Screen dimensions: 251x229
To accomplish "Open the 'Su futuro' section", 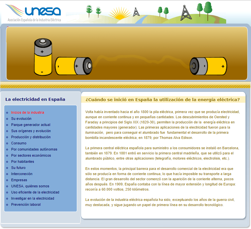I will click(x=18, y=168).
